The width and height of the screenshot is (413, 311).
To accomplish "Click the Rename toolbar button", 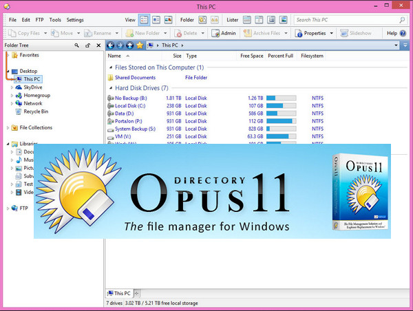I will [98, 33].
